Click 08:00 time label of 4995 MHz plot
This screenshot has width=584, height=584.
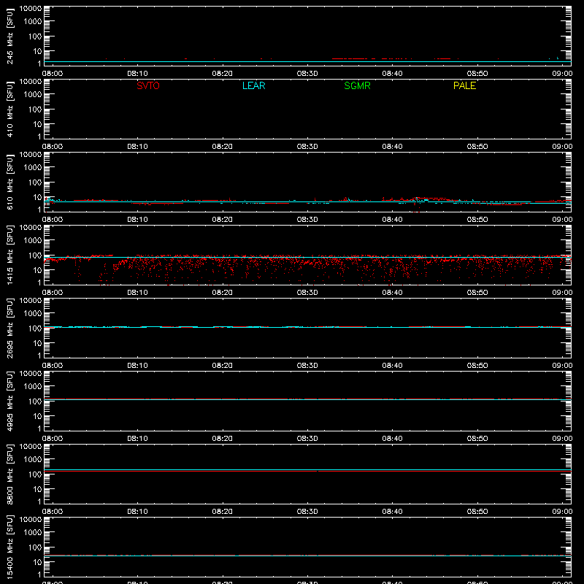[53, 439]
